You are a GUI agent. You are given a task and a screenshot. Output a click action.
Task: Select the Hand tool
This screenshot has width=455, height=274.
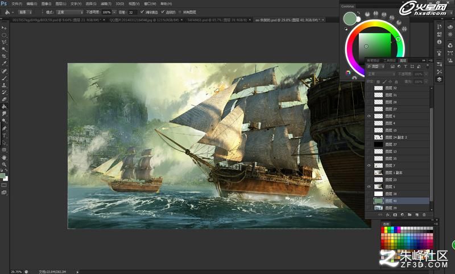pyautogui.click(x=4, y=157)
